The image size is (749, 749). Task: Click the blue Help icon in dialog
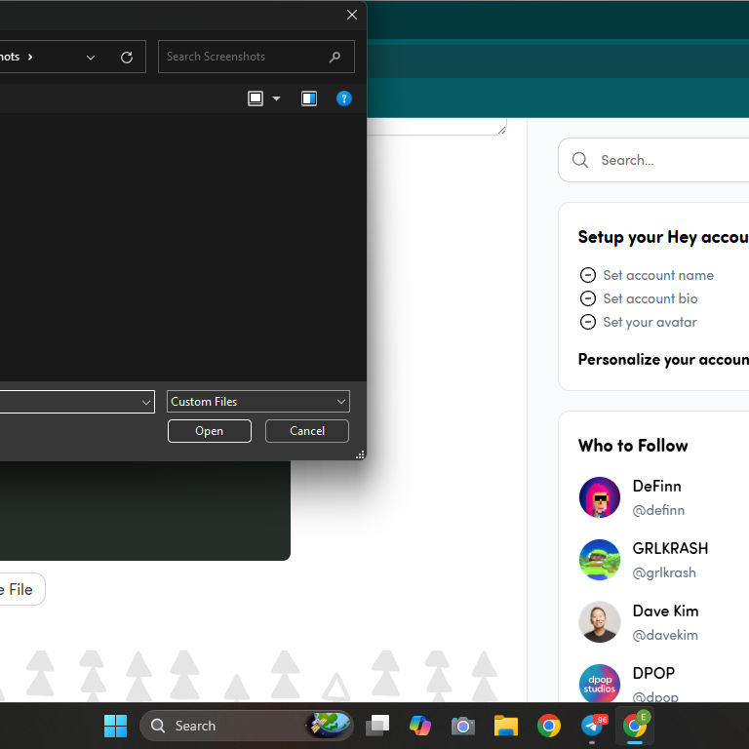tap(343, 99)
